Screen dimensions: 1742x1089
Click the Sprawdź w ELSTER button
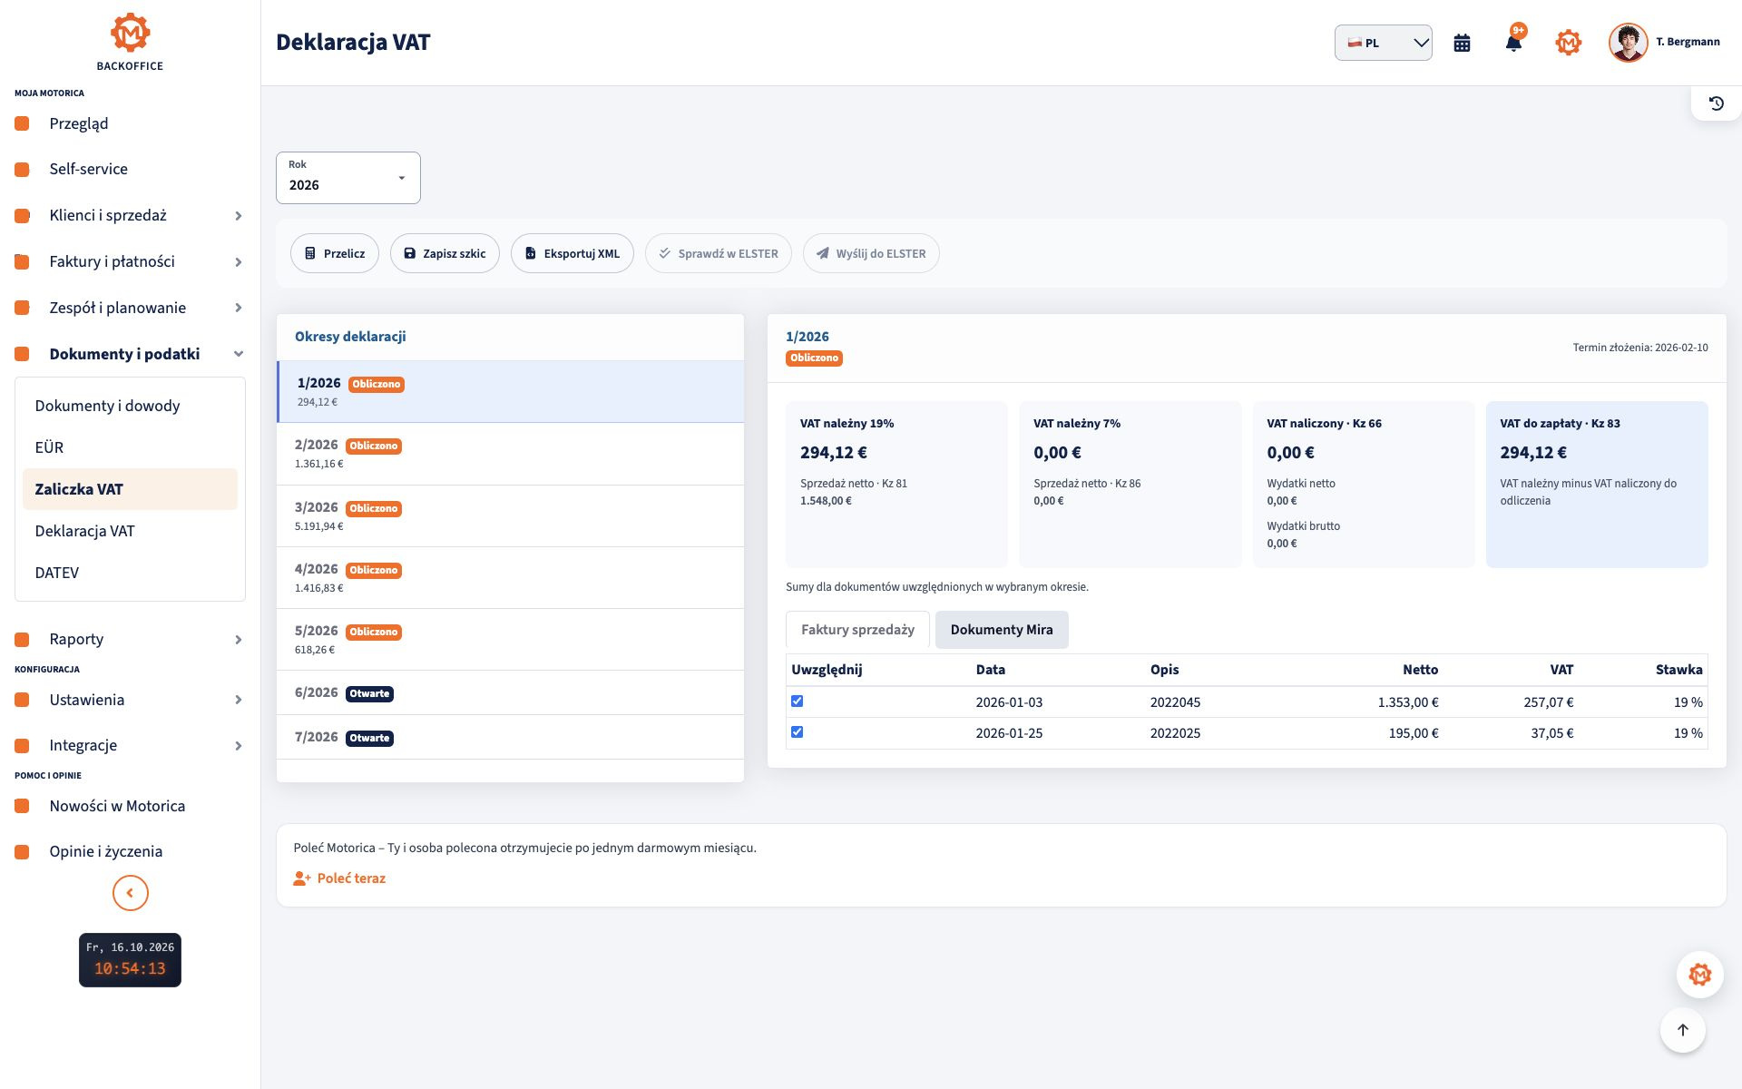coord(719,253)
